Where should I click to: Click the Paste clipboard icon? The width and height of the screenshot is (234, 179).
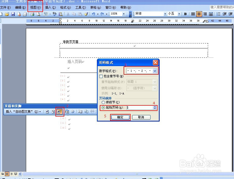80,14
